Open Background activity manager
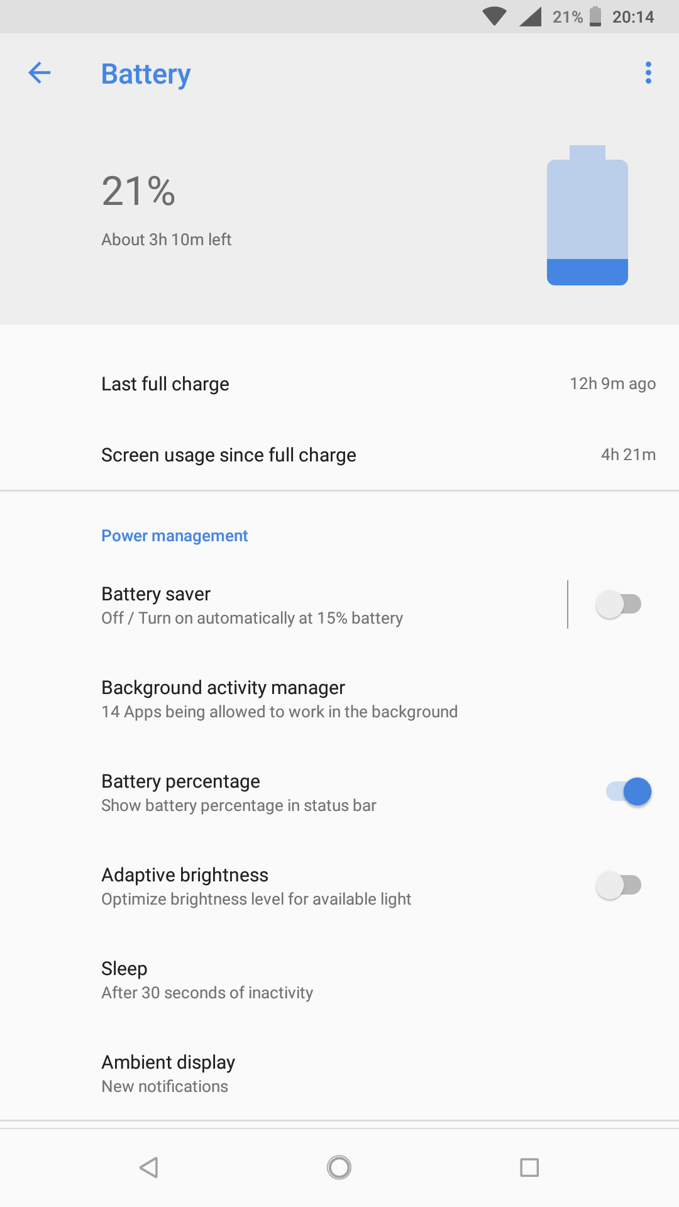Image resolution: width=679 pixels, height=1207 pixels. (x=279, y=698)
